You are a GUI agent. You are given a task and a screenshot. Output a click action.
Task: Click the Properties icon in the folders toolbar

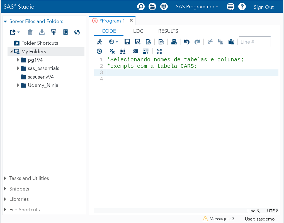click(x=65, y=32)
